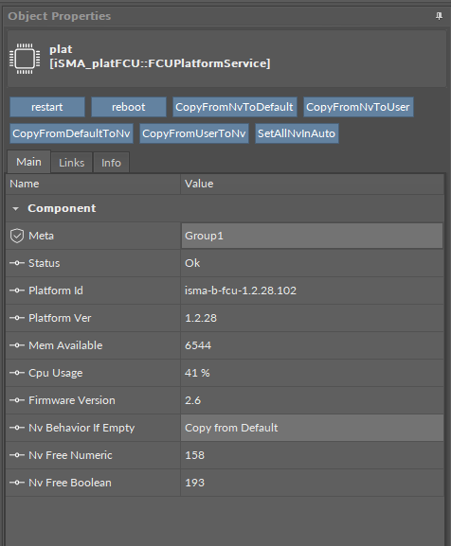Click the pin icon in Object Properties header

tap(439, 16)
